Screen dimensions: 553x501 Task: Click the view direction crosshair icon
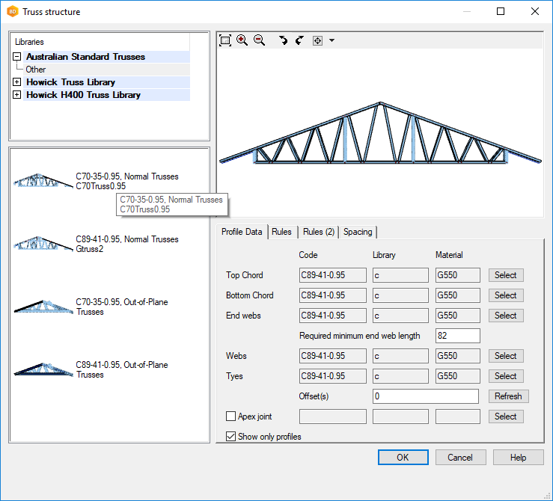tap(317, 40)
